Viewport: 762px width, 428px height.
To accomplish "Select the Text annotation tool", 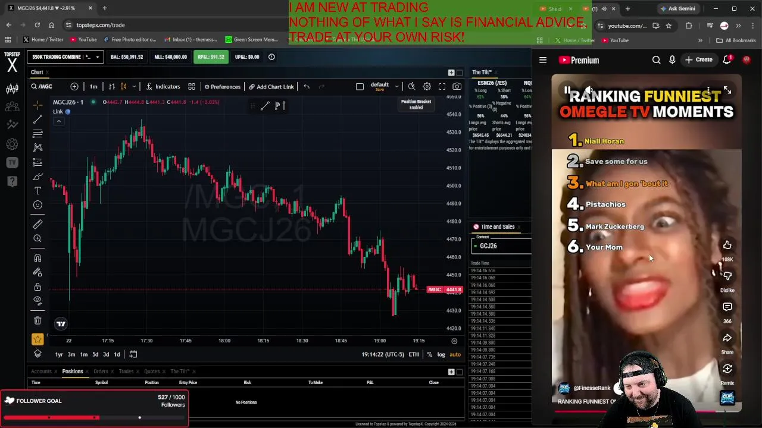I will point(38,191).
